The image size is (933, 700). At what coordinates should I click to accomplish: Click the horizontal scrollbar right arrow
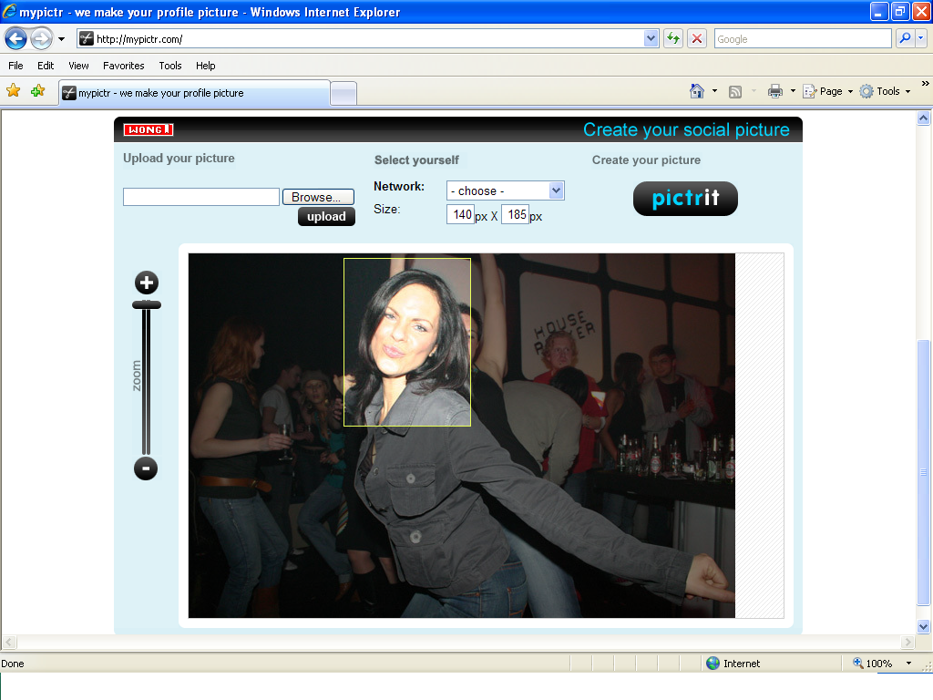pos(907,643)
